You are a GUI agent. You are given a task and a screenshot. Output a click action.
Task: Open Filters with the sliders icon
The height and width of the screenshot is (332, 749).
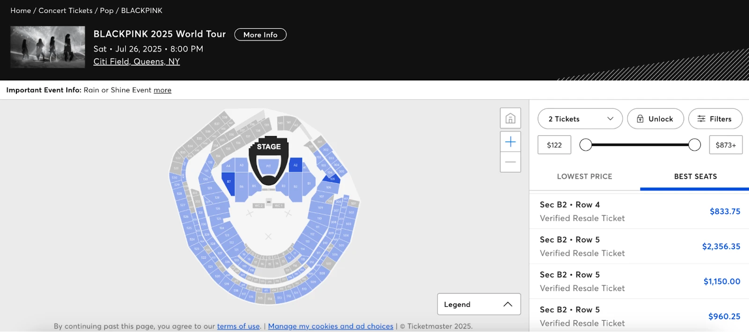click(715, 119)
